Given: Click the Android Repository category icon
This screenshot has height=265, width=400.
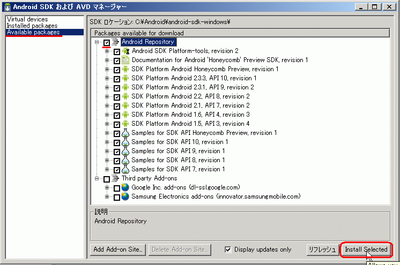Looking at the screenshot, I should 116,42.
